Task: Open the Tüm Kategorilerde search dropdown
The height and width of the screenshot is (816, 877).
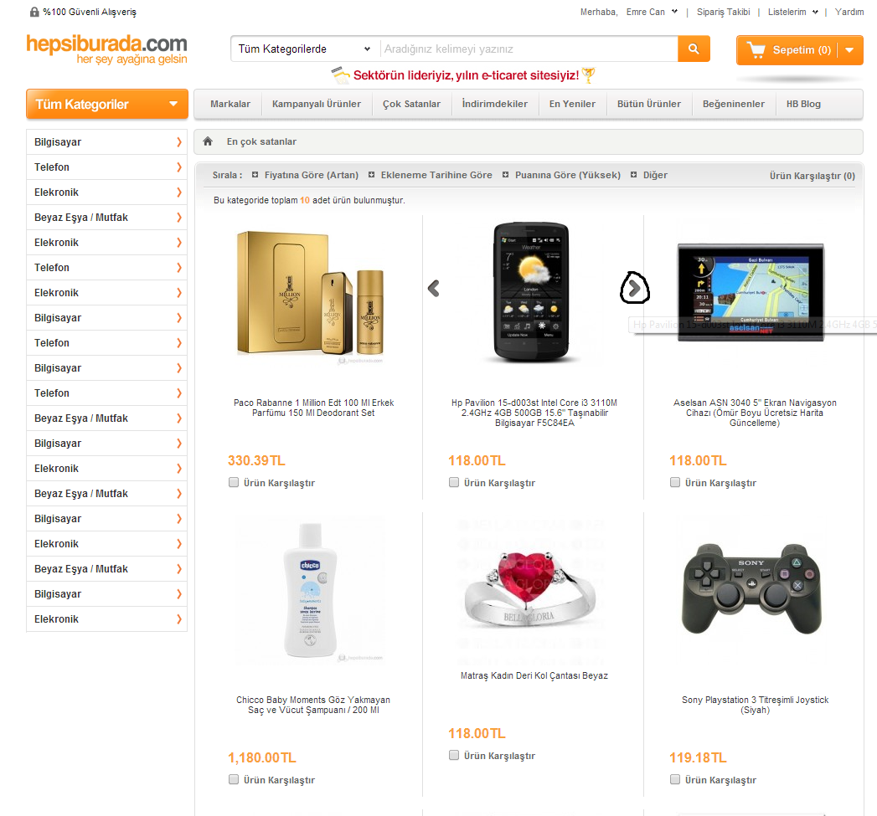Action: pyautogui.click(x=305, y=49)
